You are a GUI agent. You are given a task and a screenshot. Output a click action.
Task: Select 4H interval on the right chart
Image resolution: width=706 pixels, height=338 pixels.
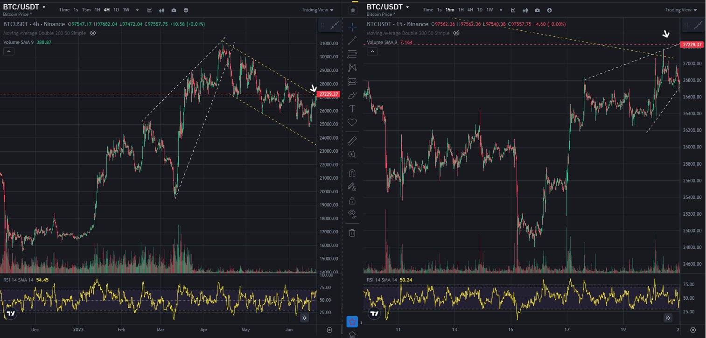(470, 10)
